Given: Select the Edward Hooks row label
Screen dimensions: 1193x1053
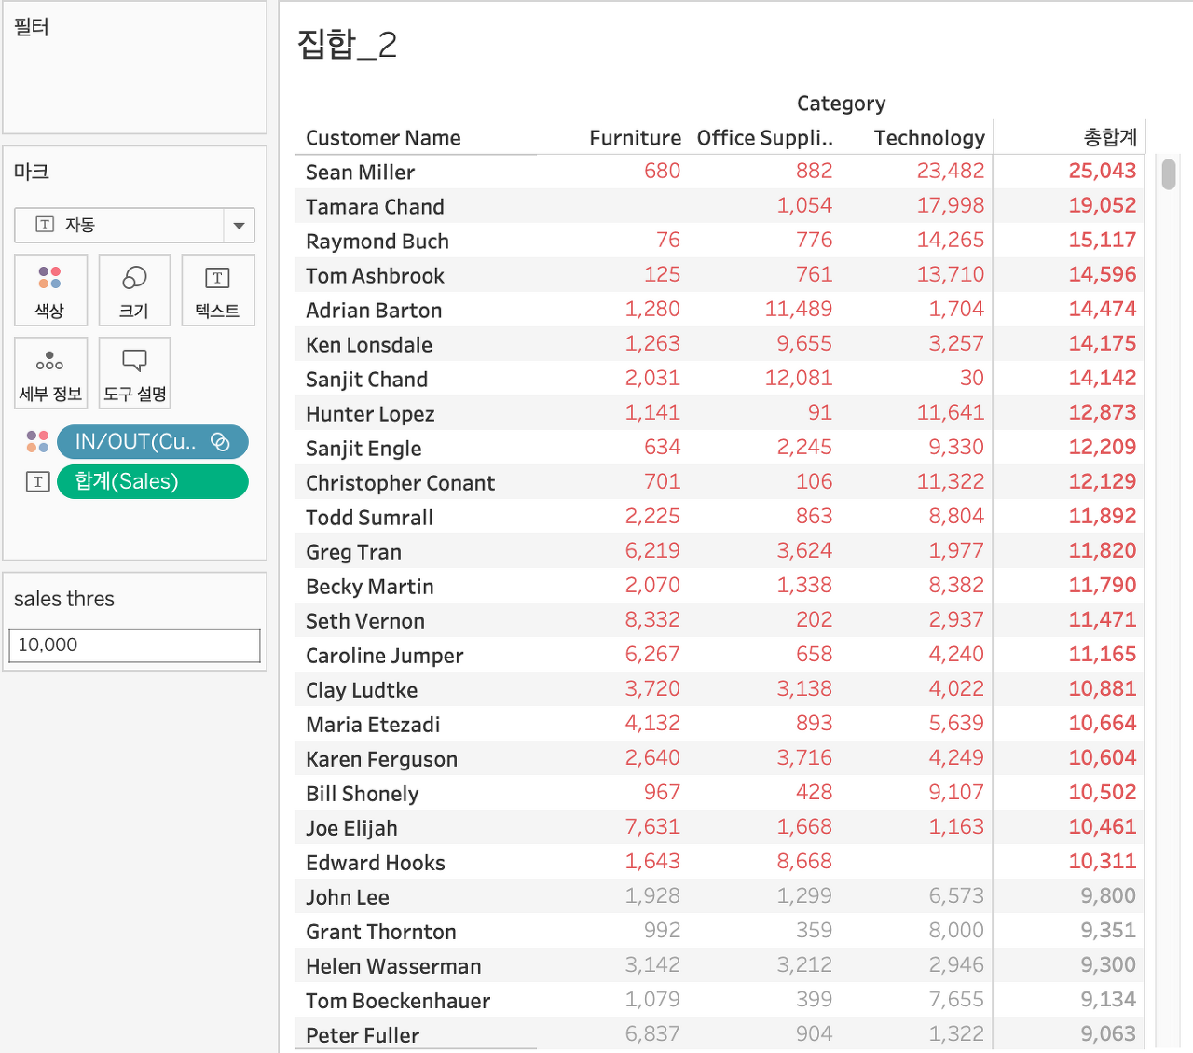Looking at the screenshot, I should tap(376, 863).
